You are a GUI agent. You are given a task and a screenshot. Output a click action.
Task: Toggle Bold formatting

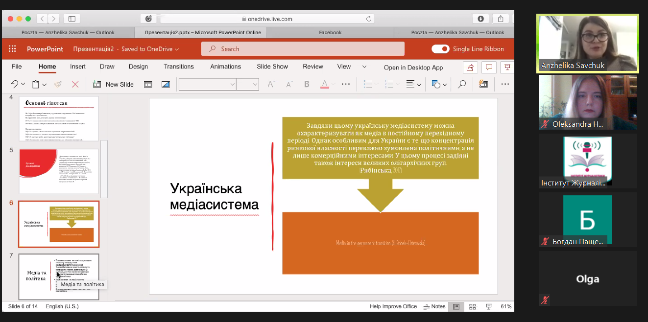point(307,84)
